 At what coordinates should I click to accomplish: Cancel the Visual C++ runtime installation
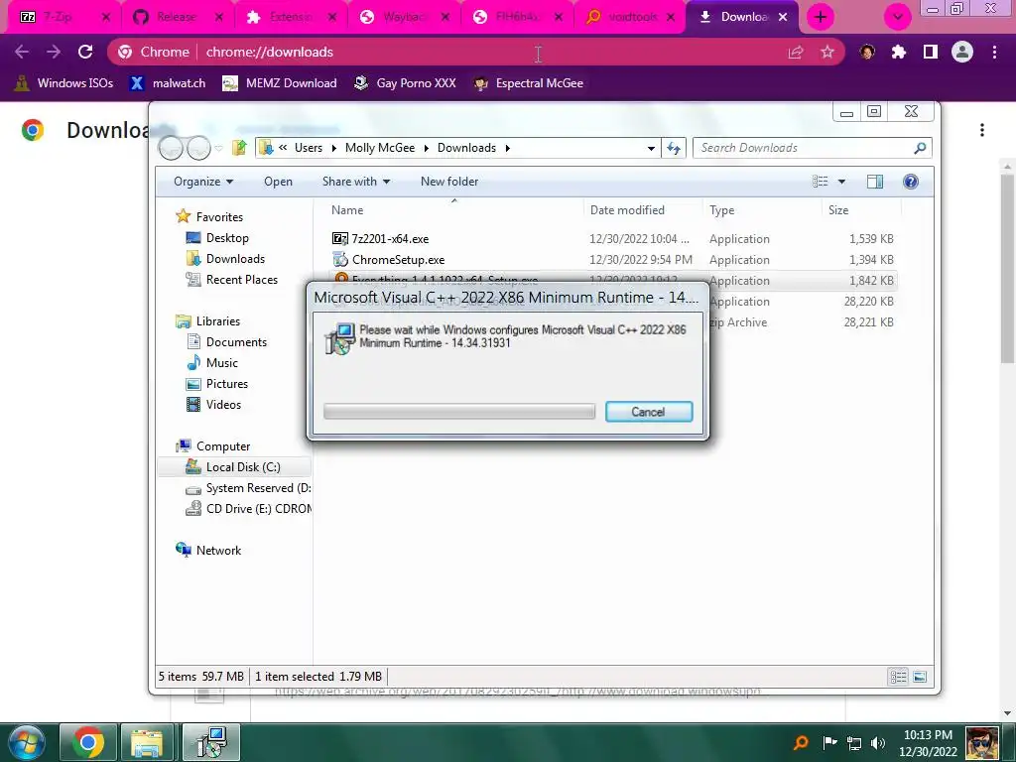(x=649, y=412)
